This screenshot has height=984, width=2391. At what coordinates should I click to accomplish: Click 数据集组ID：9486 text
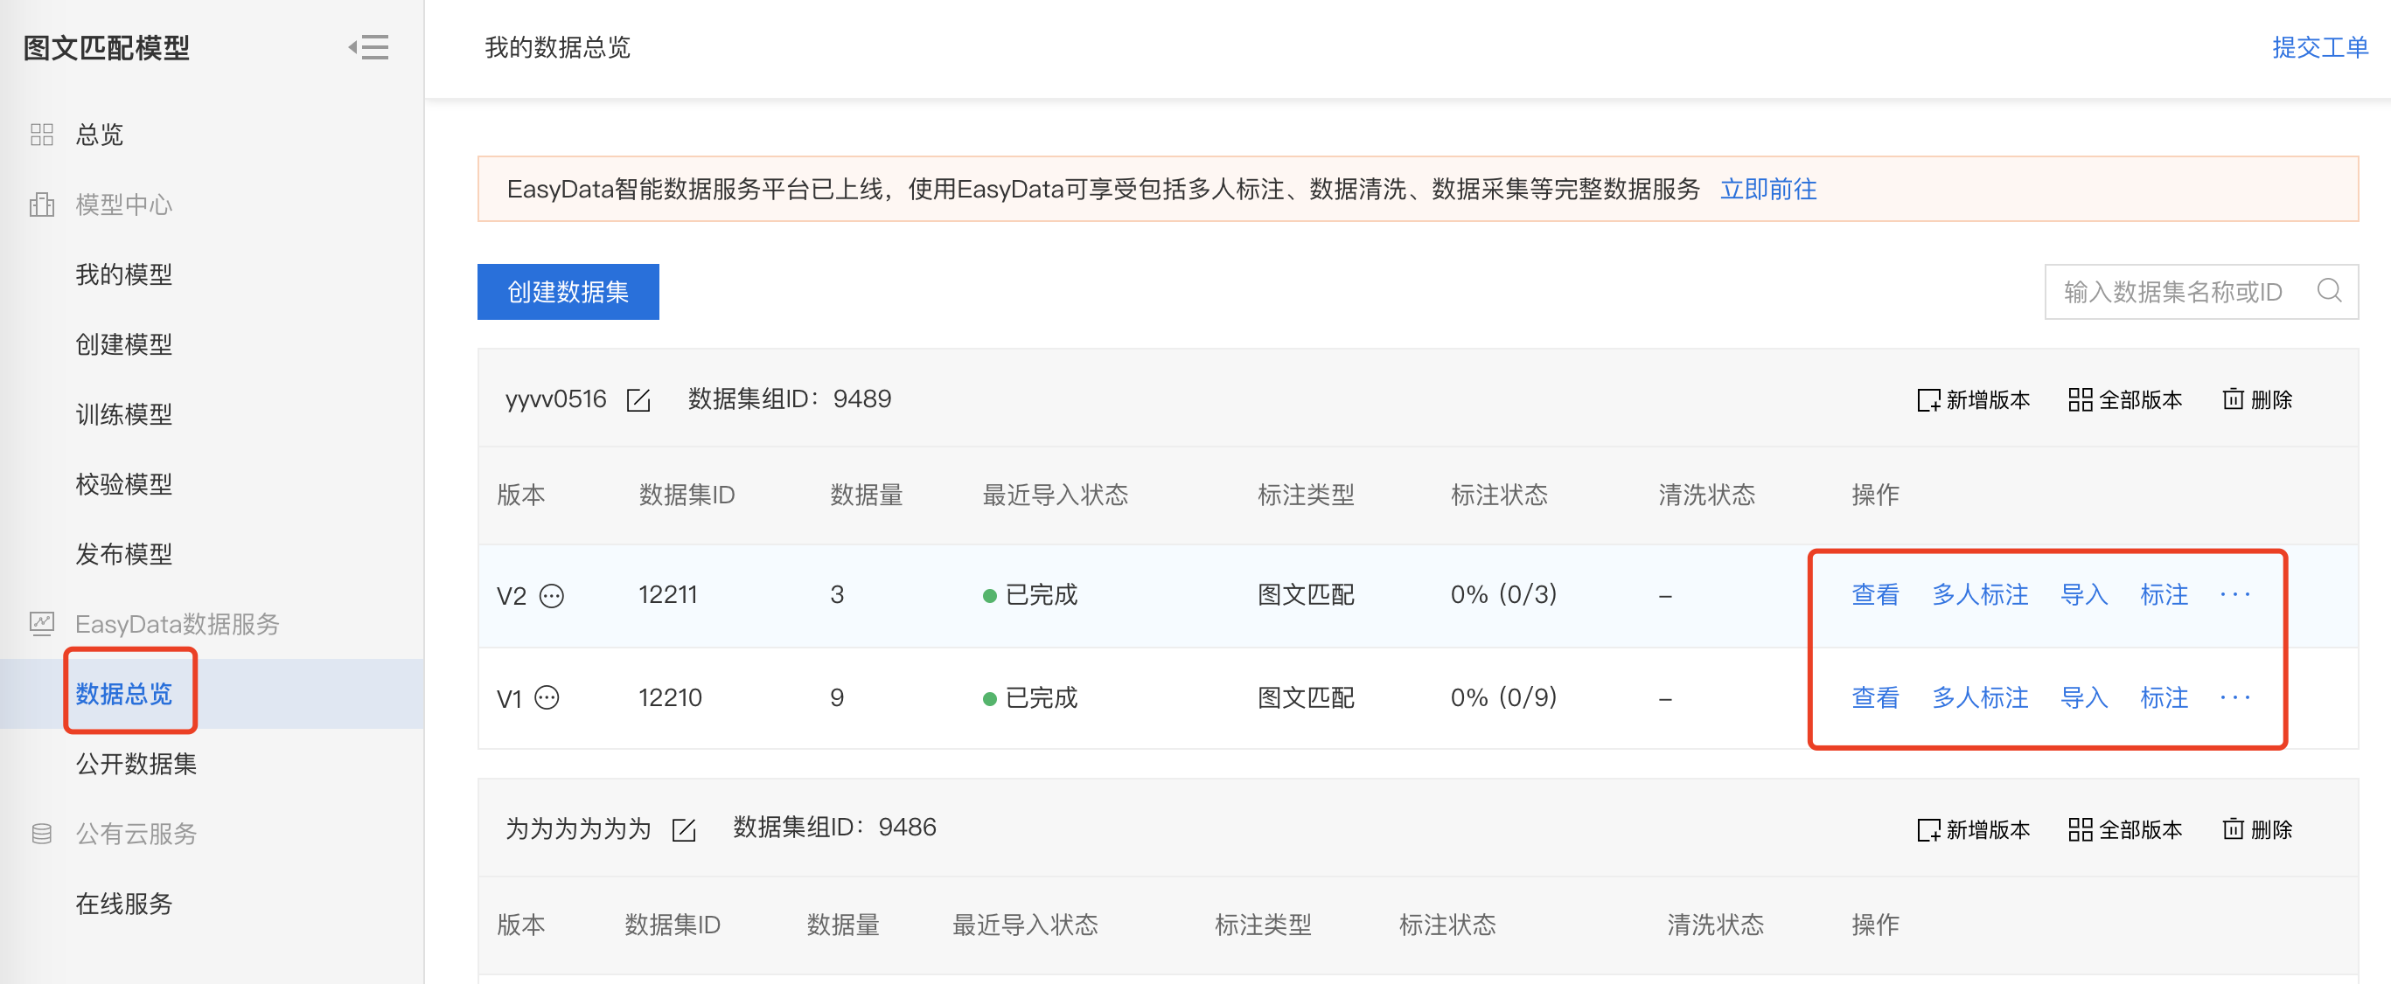point(834,828)
